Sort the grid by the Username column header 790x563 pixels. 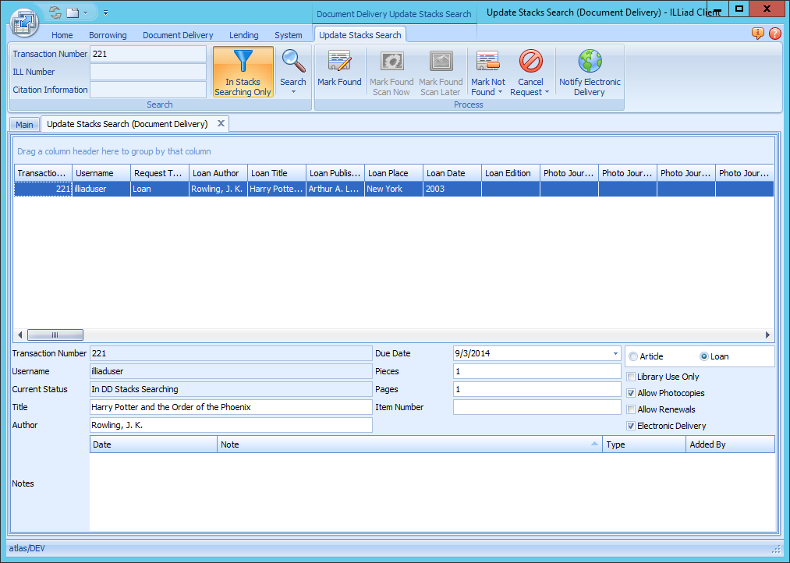coord(101,172)
